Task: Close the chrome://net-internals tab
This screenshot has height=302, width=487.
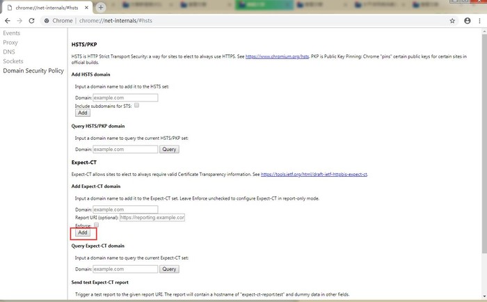Action: coord(87,7)
